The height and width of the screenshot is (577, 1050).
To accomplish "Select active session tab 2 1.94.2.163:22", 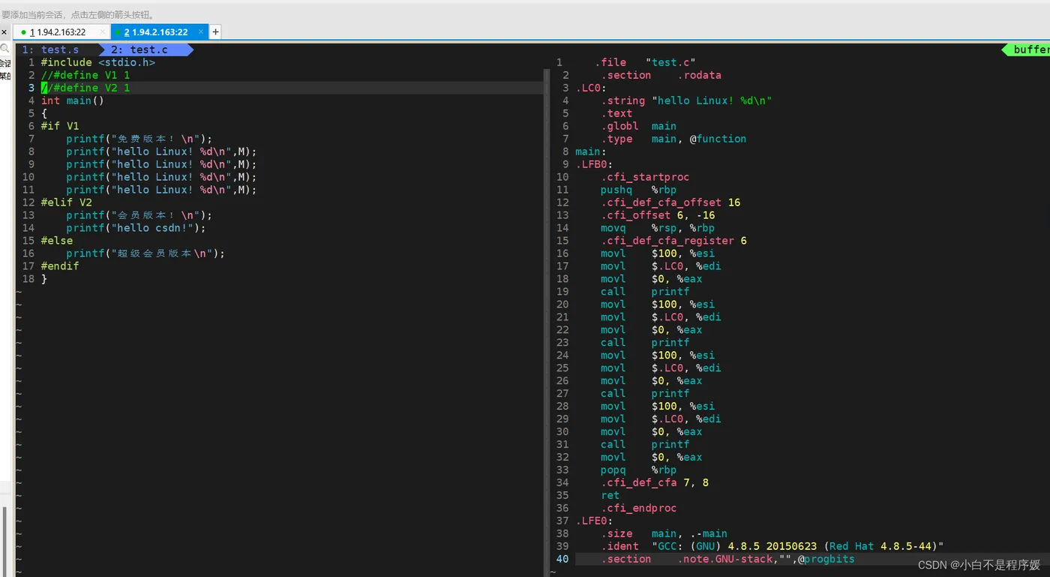I will 156,32.
